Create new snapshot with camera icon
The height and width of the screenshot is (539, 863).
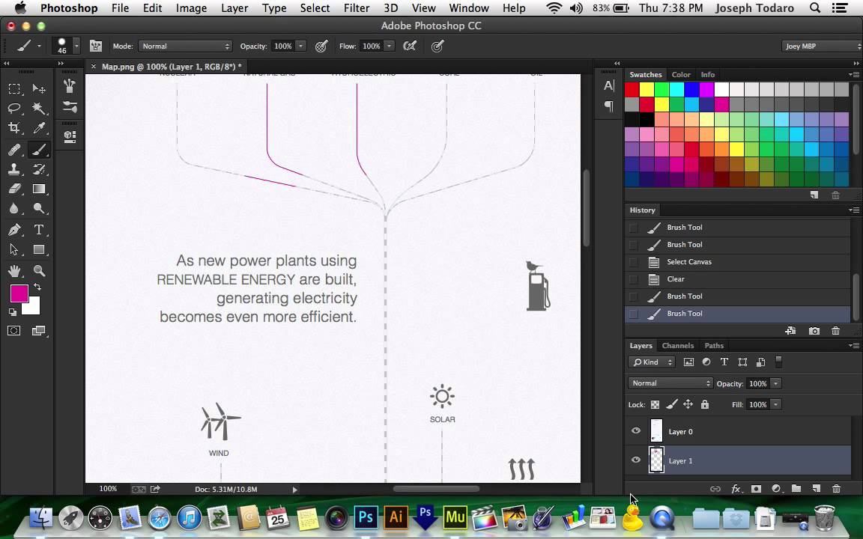click(814, 331)
